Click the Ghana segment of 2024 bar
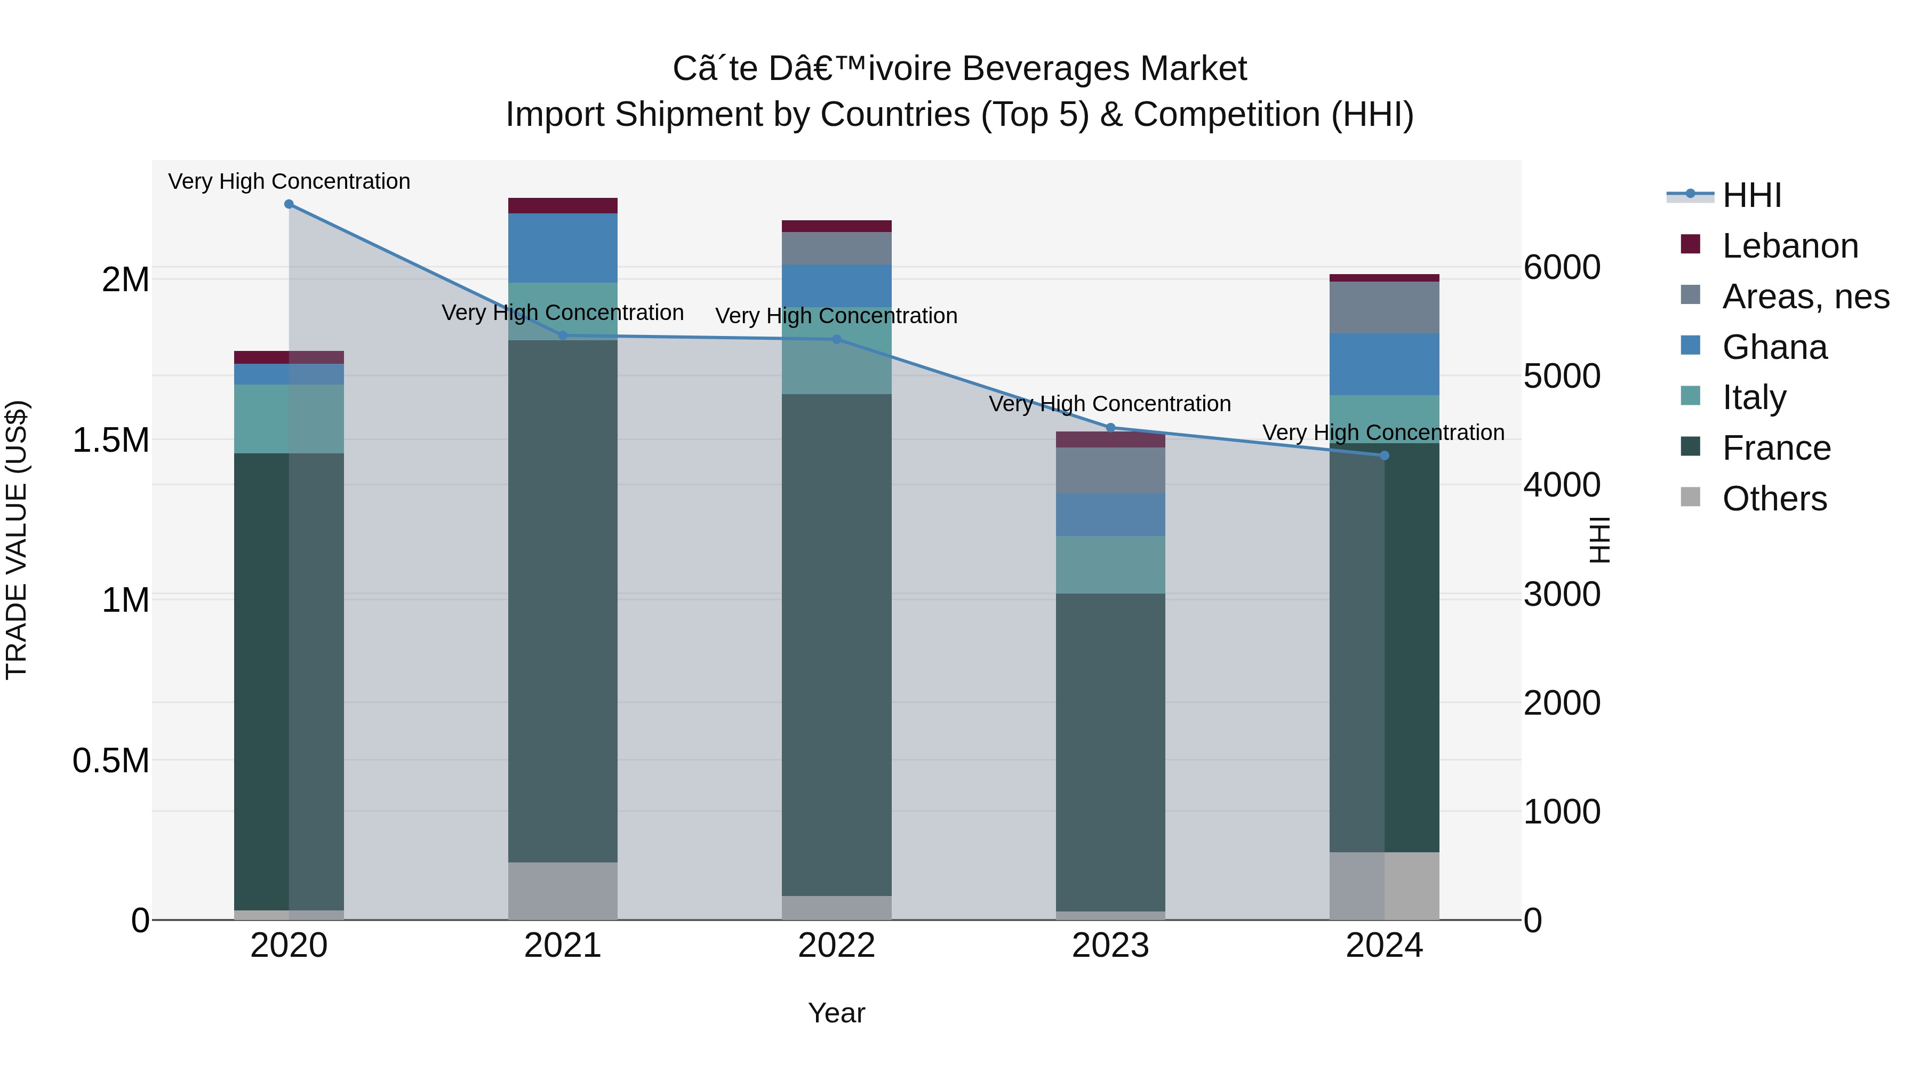1920x1080 pixels. click(1384, 364)
